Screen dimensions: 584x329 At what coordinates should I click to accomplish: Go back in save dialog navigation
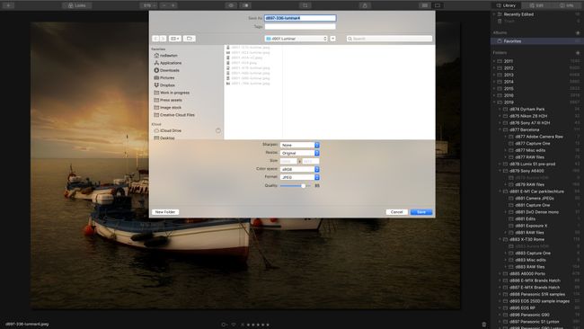point(155,39)
